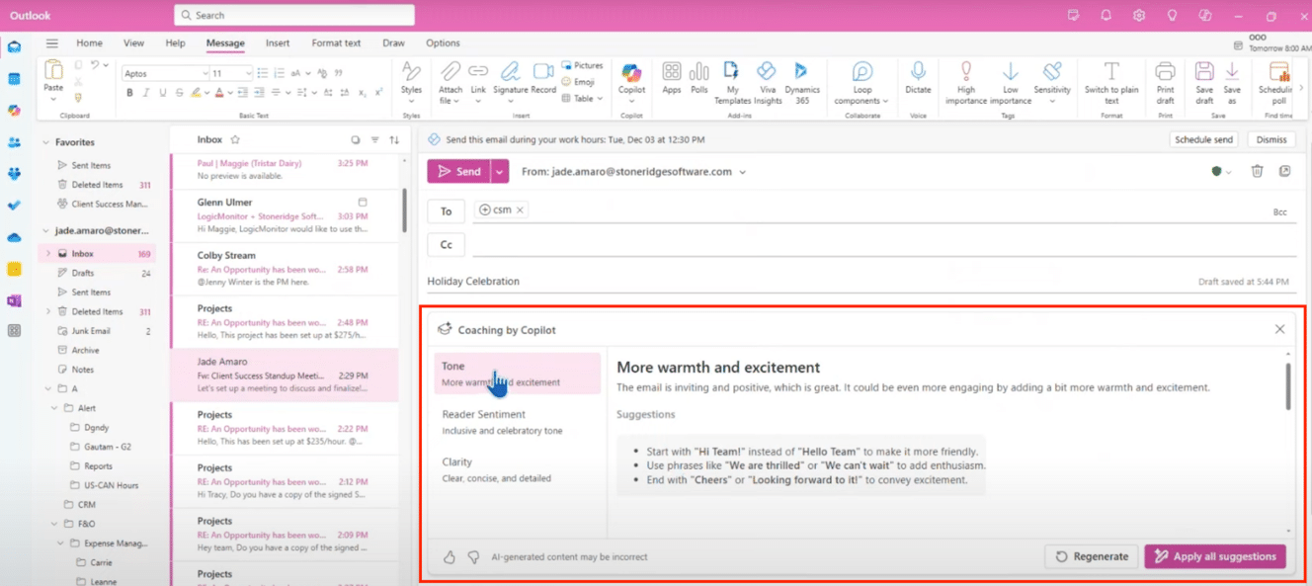This screenshot has width=1312, height=586.
Task: Click the Viva Insights icon
Action: [x=767, y=74]
